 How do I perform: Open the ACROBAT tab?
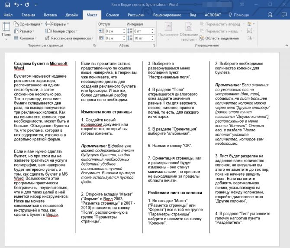coord(213,15)
